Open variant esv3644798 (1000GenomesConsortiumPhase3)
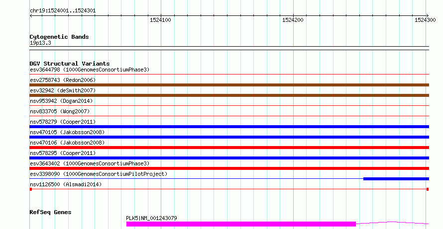 (x=90, y=70)
